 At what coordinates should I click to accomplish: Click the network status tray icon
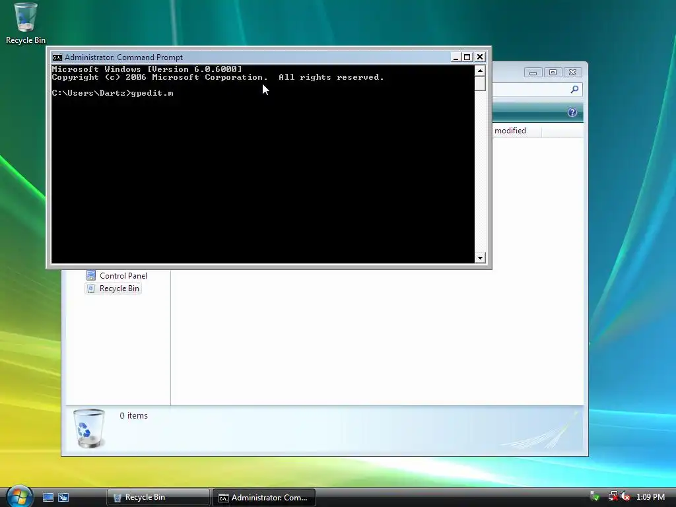[x=613, y=496]
